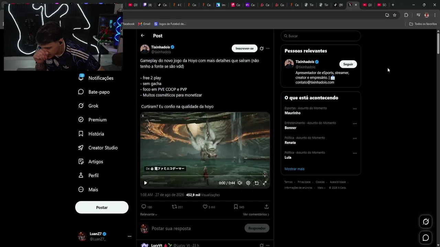Image resolution: width=440 pixels, height=247 pixels.
Task: Open more options on Tixinhadois post
Action: click(268, 48)
